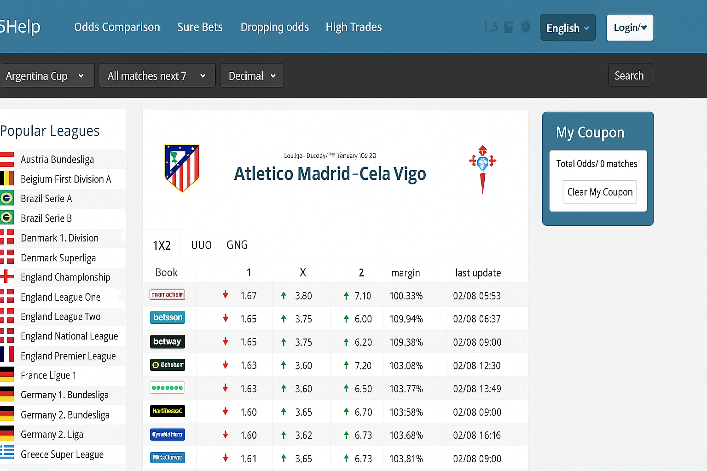The image size is (707, 471).
Task: Click the Brazil flag beside Brazil Serie A
Action: 7,198
